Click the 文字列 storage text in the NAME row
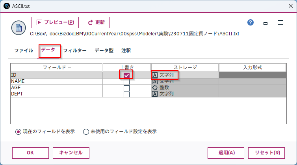 [167, 82]
